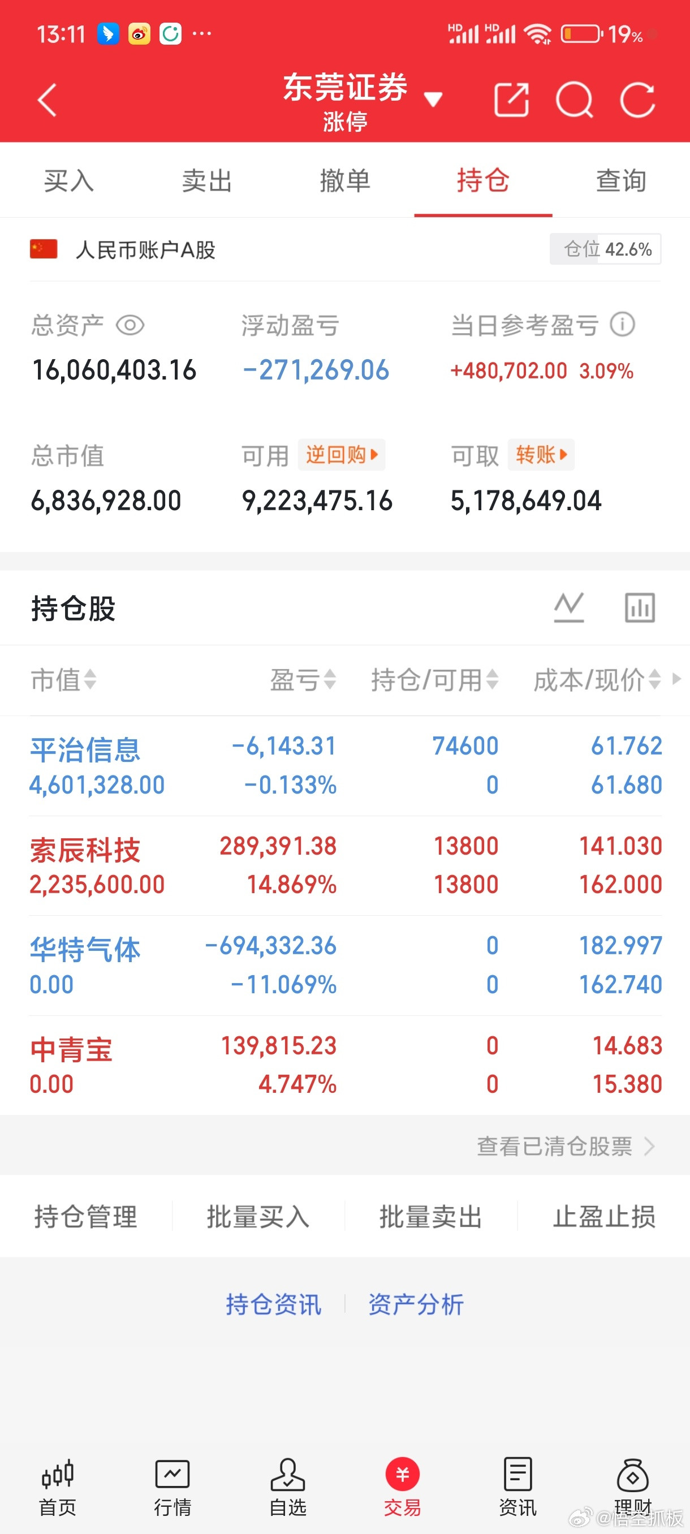Go to 自选 in bottom navigation

pos(287,1486)
